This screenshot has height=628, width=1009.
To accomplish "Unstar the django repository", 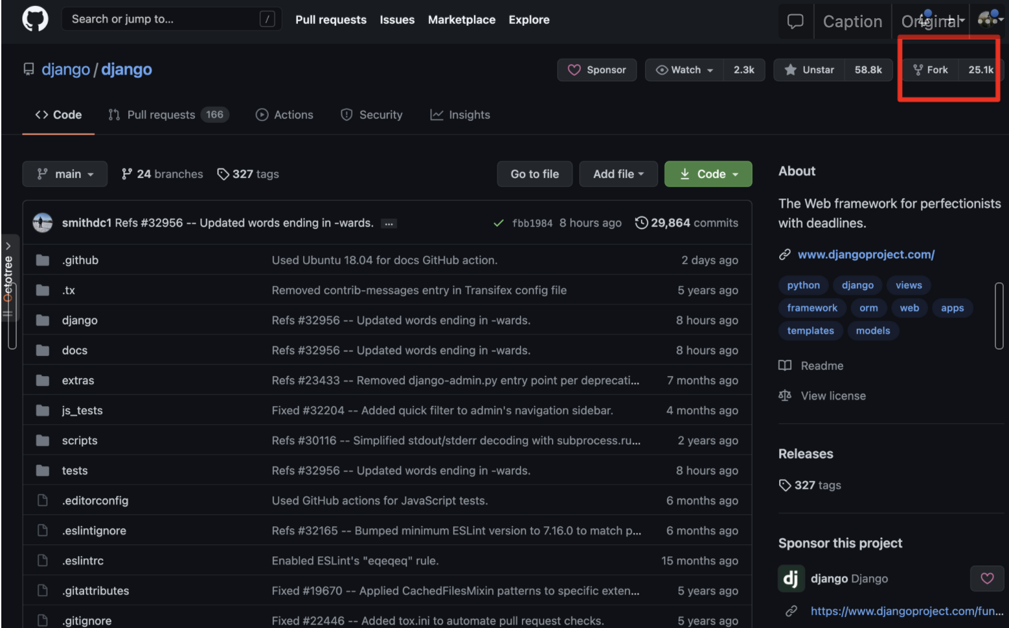I will 810,70.
